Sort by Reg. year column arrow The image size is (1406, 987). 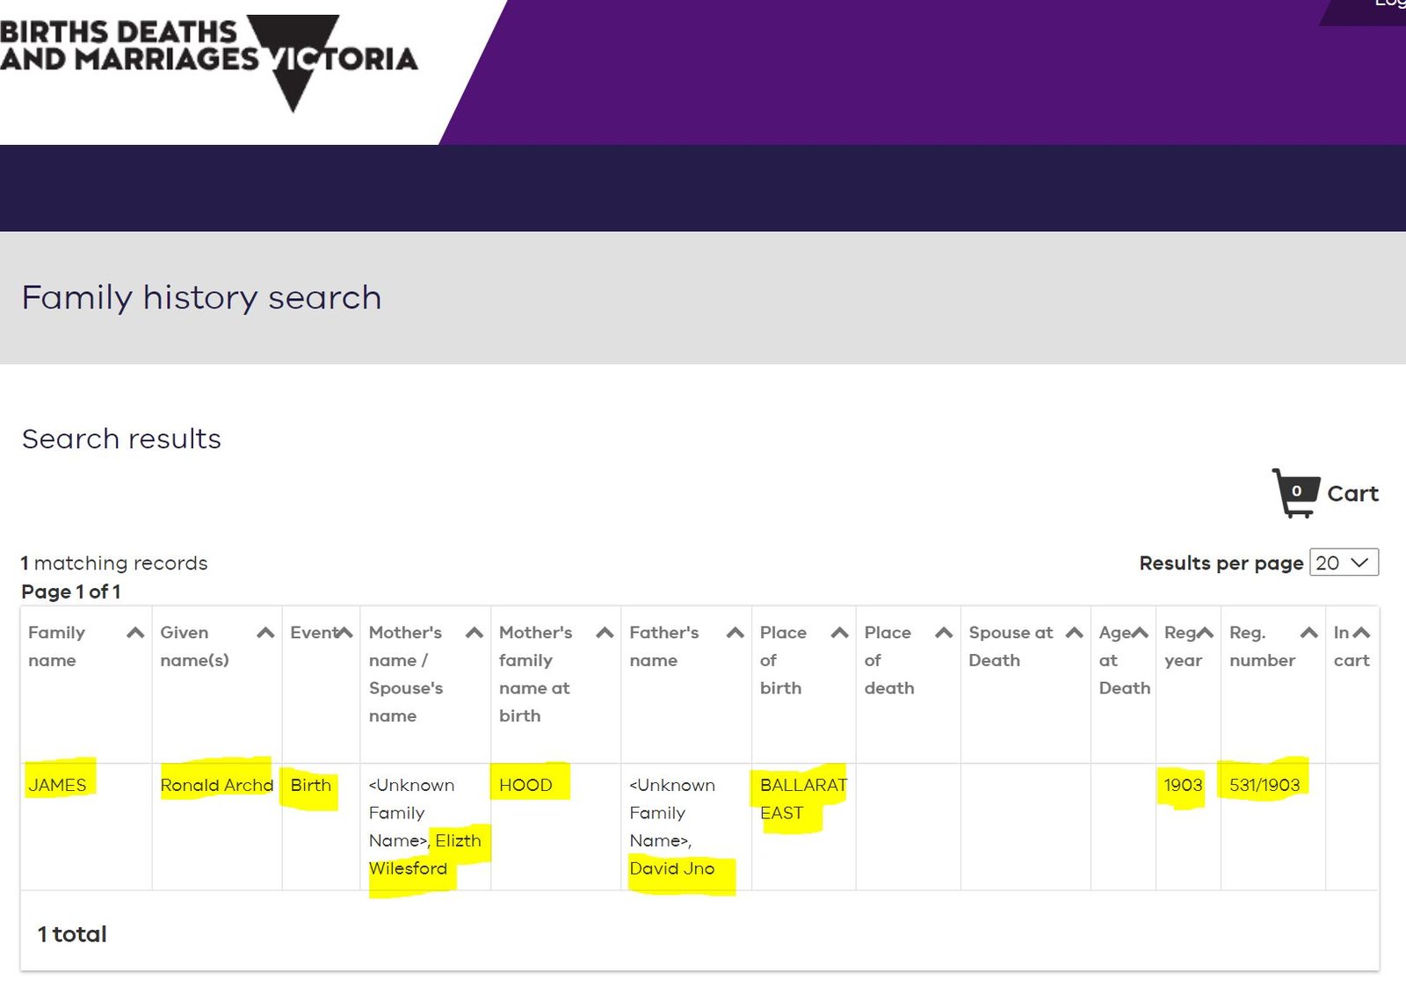point(1205,633)
